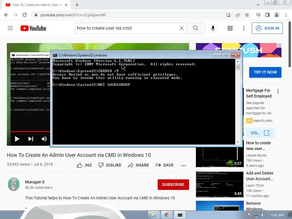
Task: Share the video
Action: pyautogui.click(x=138, y=165)
